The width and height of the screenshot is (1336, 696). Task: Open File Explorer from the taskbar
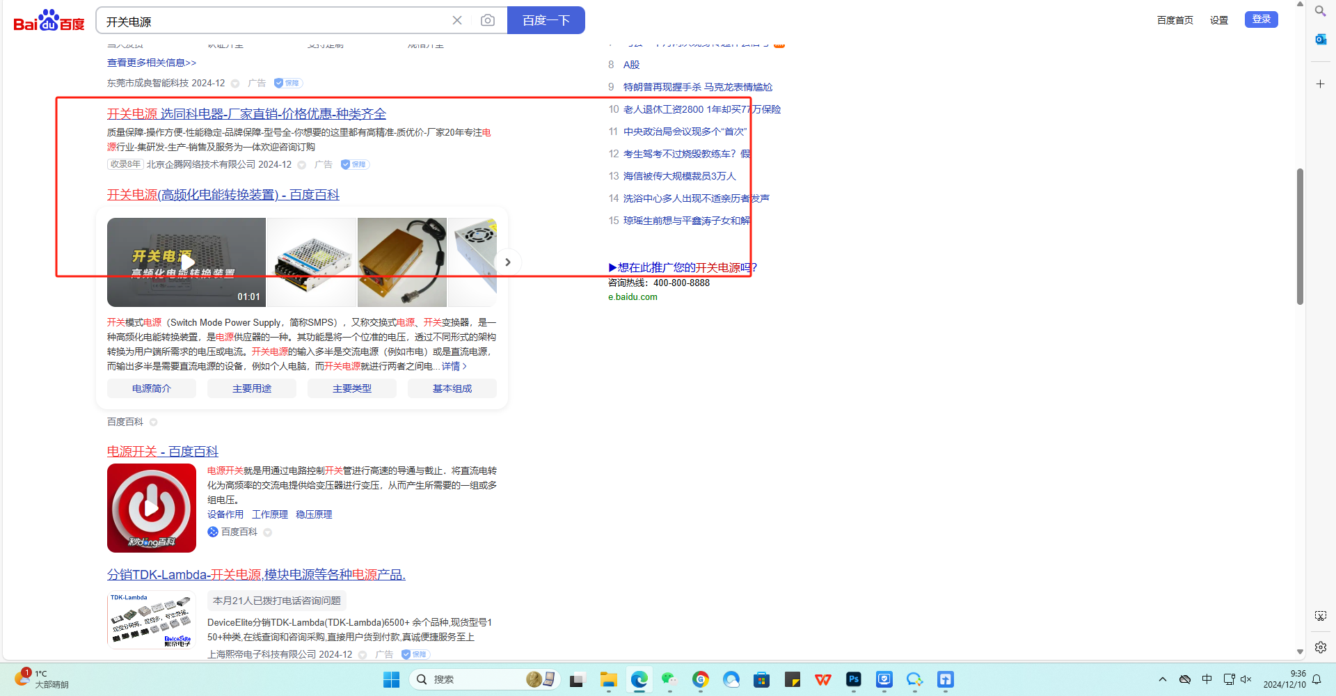pyautogui.click(x=609, y=679)
